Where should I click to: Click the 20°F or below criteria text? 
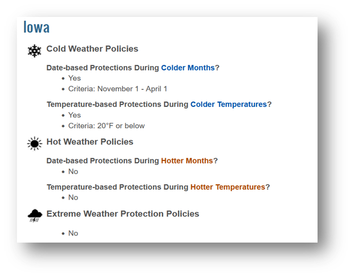click(x=121, y=126)
